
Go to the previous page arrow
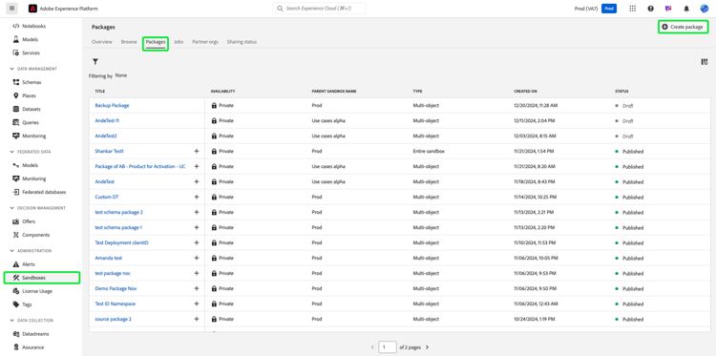click(372, 347)
